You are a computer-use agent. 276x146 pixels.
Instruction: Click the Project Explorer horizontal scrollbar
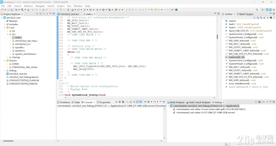point(8,141)
